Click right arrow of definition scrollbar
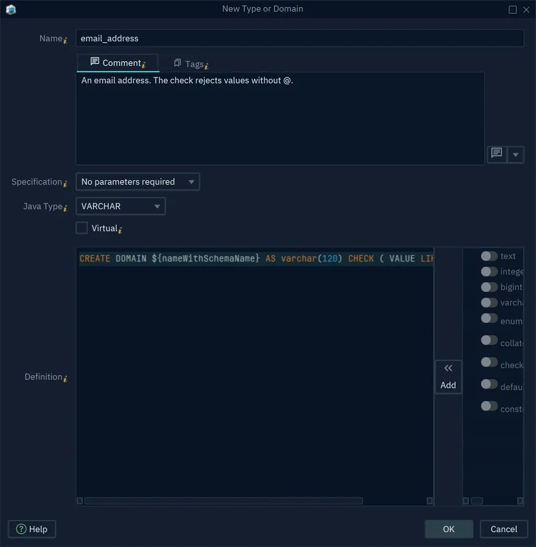Screen dimensions: 536x547 (x=429, y=501)
